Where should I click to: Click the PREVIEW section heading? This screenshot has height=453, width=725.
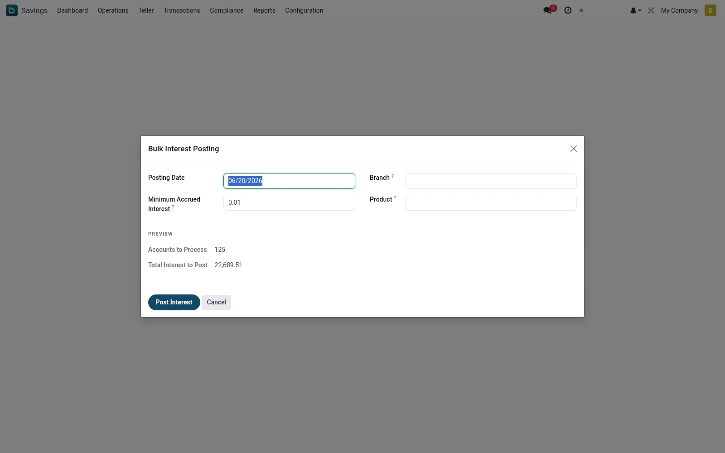click(x=160, y=234)
